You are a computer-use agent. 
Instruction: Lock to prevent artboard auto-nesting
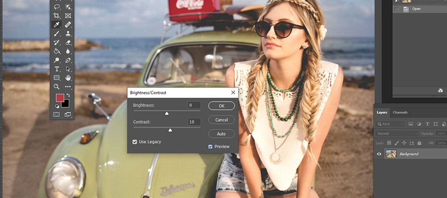coord(412,143)
